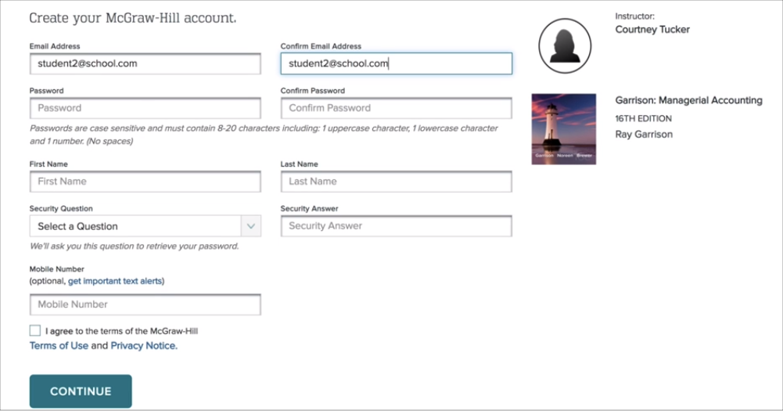The height and width of the screenshot is (411, 783).
Task: Select the Password input field
Action: [x=145, y=108]
